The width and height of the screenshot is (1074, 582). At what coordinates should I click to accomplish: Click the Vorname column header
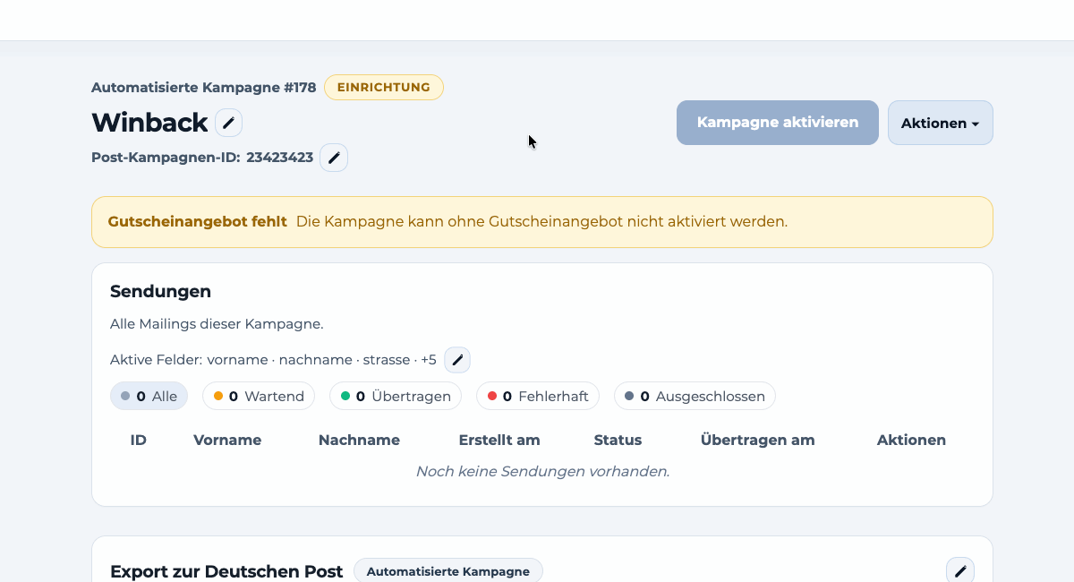[x=227, y=440]
